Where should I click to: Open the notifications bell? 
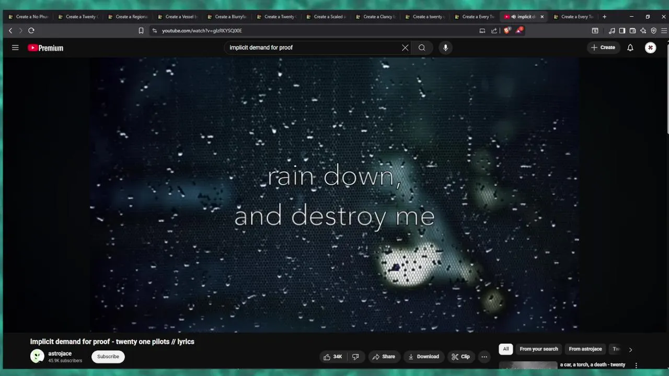coord(630,48)
